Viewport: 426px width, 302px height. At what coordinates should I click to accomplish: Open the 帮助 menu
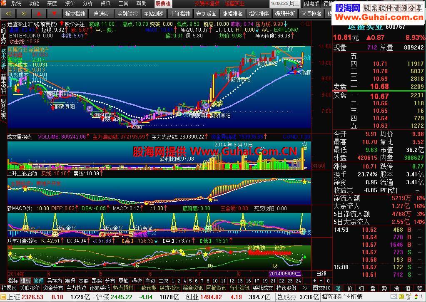(141, 3)
